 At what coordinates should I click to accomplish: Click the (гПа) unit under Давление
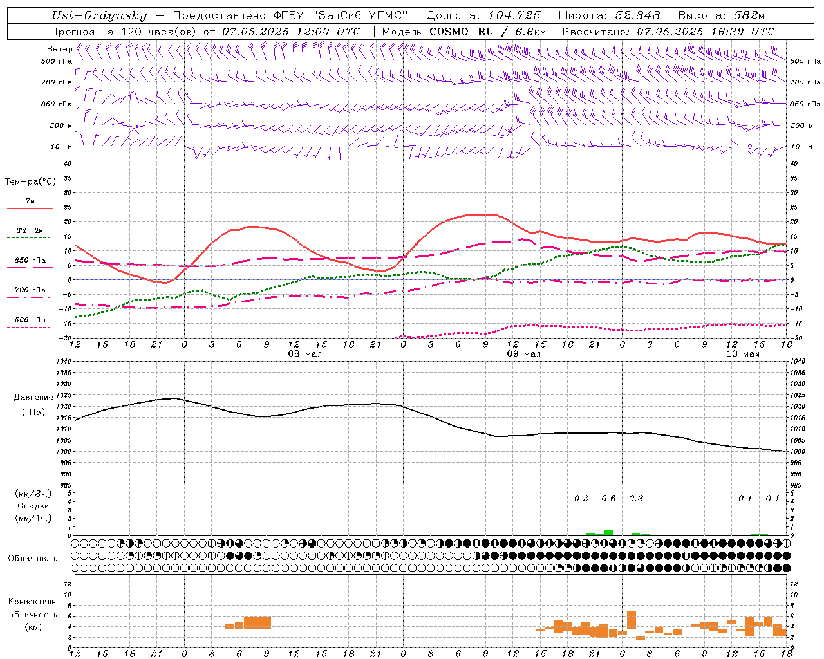(x=33, y=412)
